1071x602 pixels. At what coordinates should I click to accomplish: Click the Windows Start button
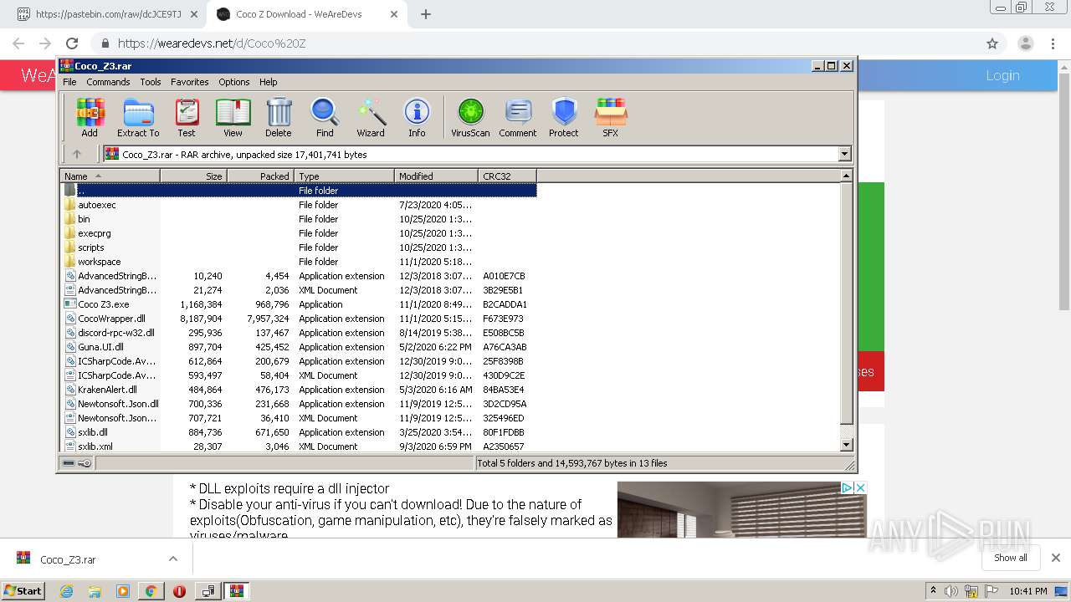coord(23,591)
